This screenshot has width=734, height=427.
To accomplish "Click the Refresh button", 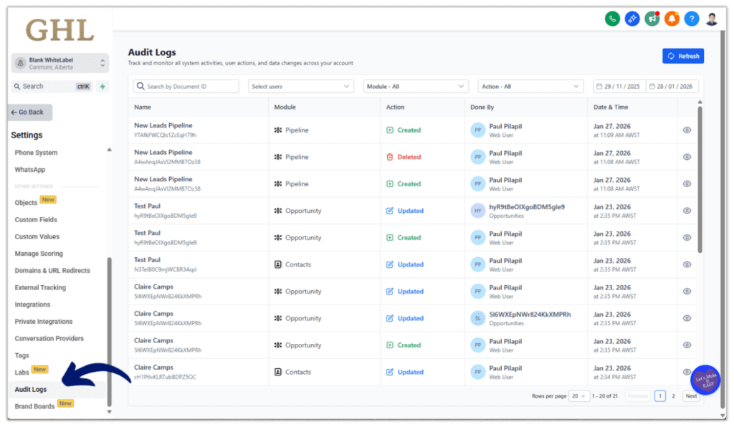I will click(x=682, y=55).
